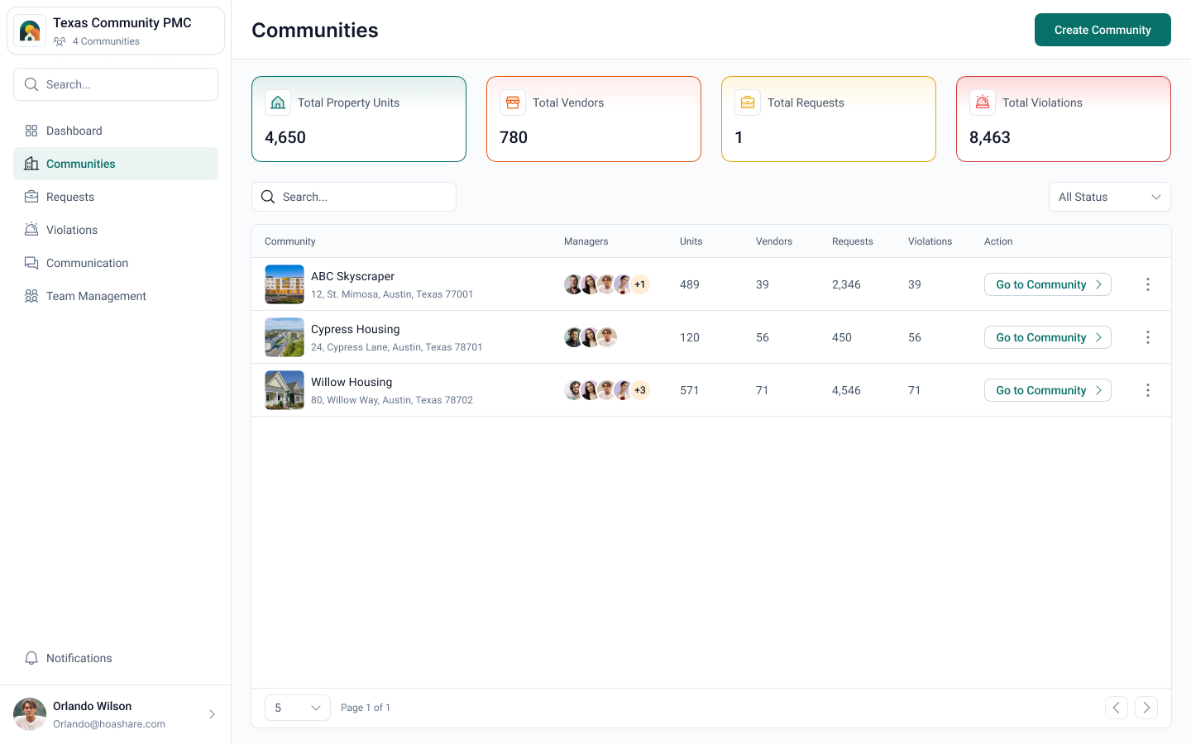Click the +3 managers badge on Willow Housing

click(640, 389)
